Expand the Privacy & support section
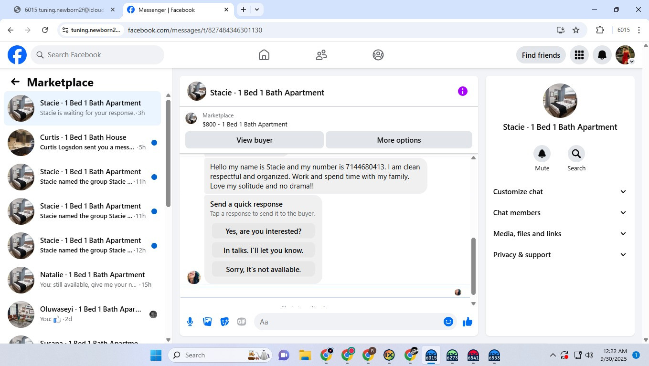 [x=560, y=255]
